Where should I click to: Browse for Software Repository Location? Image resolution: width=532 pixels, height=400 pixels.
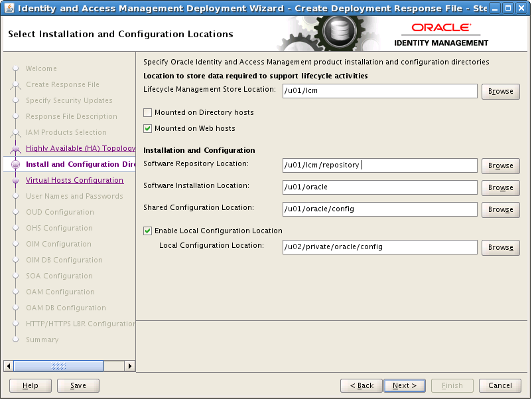pyautogui.click(x=500, y=166)
